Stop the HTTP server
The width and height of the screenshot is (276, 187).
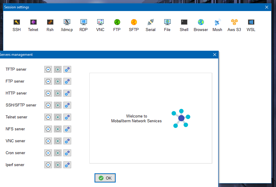pyautogui.click(x=57, y=93)
